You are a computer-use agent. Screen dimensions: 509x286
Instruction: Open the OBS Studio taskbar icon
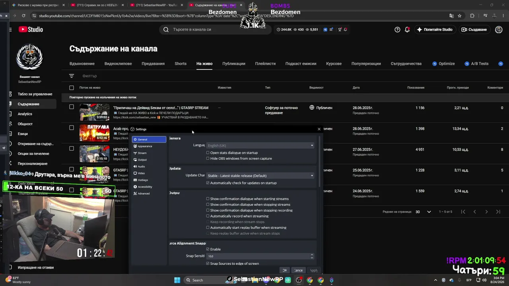point(299,280)
